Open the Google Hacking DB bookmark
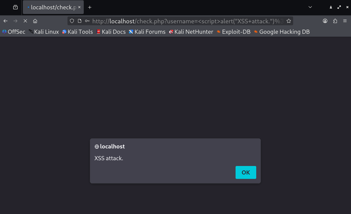This screenshot has height=214, width=351. [x=282, y=32]
